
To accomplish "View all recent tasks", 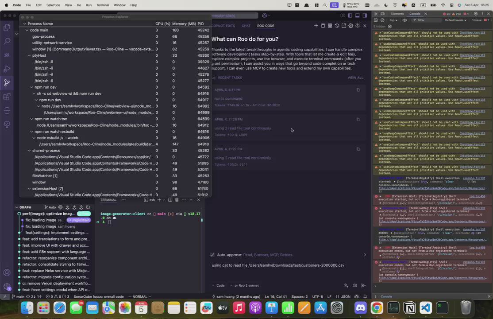I will pos(355,78).
